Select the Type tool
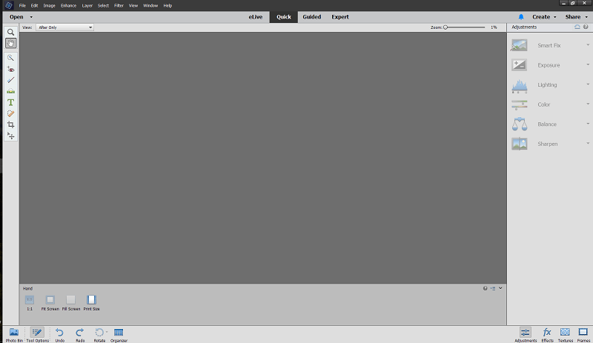 [x=10, y=102]
